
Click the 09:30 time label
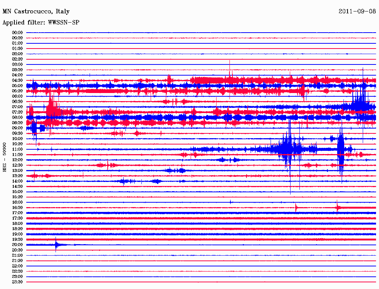click(17, 133)
